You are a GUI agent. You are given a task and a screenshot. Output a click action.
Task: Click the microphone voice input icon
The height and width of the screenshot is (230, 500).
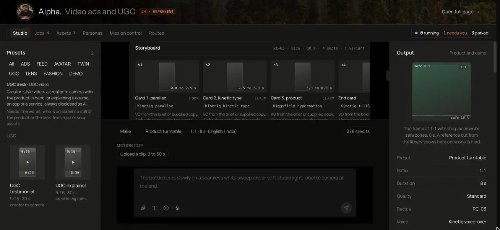click(x=178, y=208)
